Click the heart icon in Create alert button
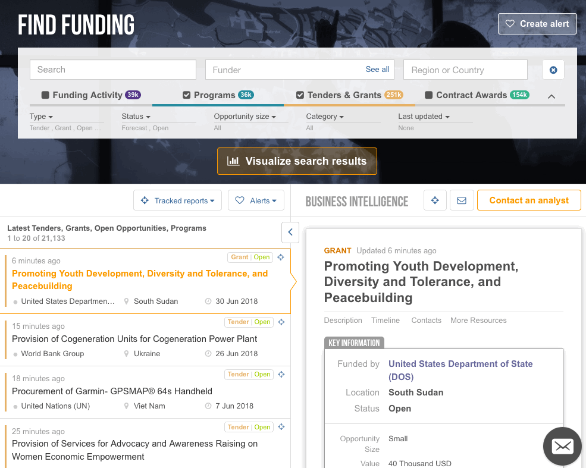The height and width of the screenshot is (468, 586). [x=510, y=24]
